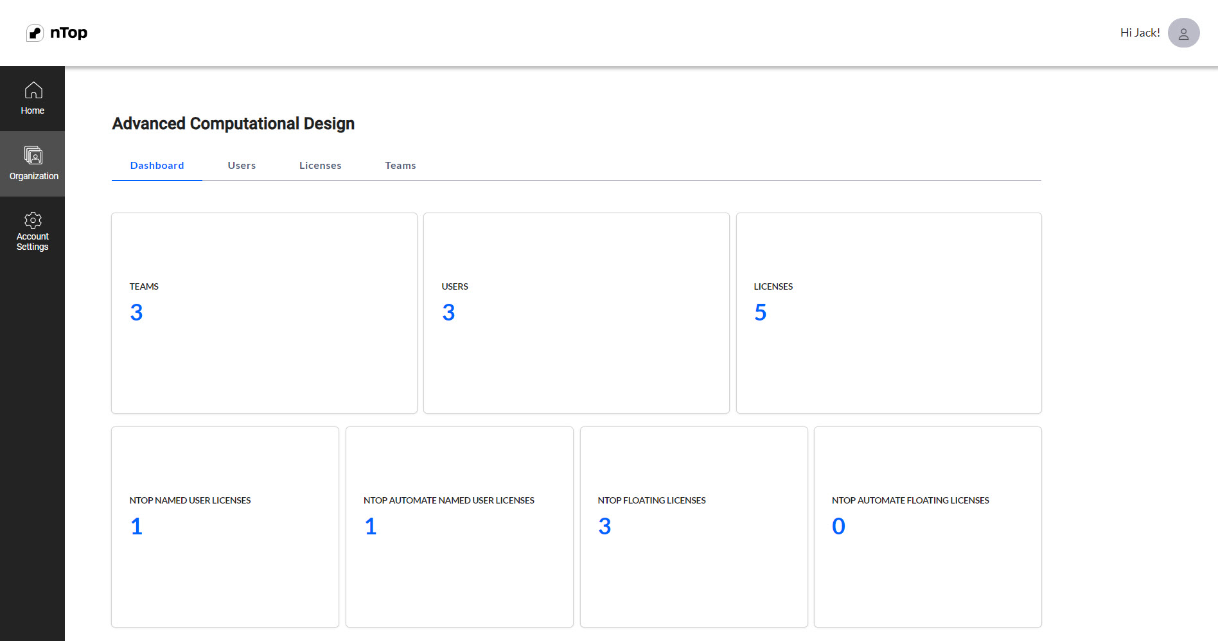Select the Dashboard tab
This screenshot has height=641, width=1218.
coord(157,166)
